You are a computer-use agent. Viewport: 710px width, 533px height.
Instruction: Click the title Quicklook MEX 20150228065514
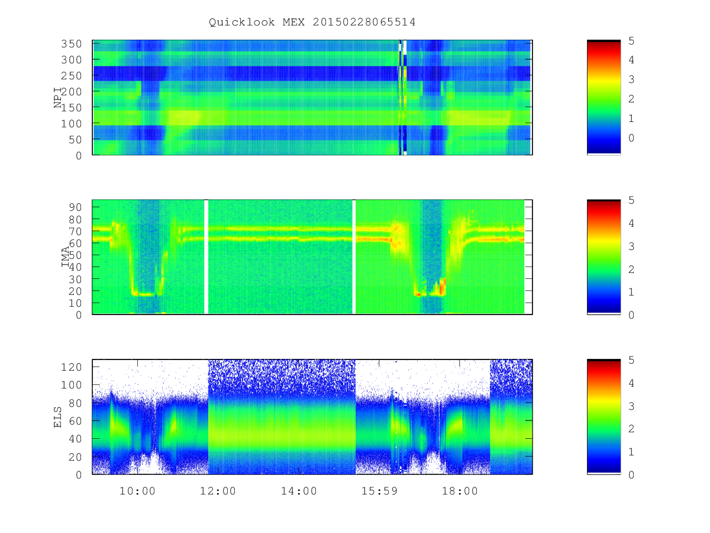(x=312, y=23)
